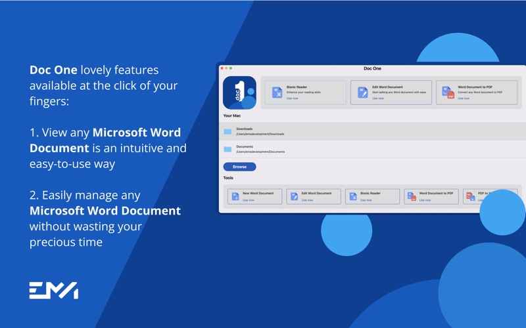Click the Doc One app logo icon

pyautogui.click(x=239, y=92)
